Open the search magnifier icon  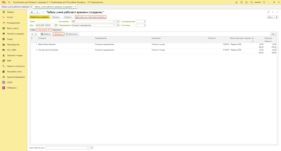[x=251, y=2]
